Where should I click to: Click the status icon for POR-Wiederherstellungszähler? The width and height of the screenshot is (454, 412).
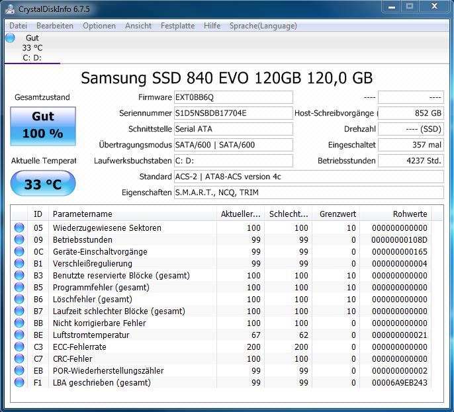tap(19, 370)
